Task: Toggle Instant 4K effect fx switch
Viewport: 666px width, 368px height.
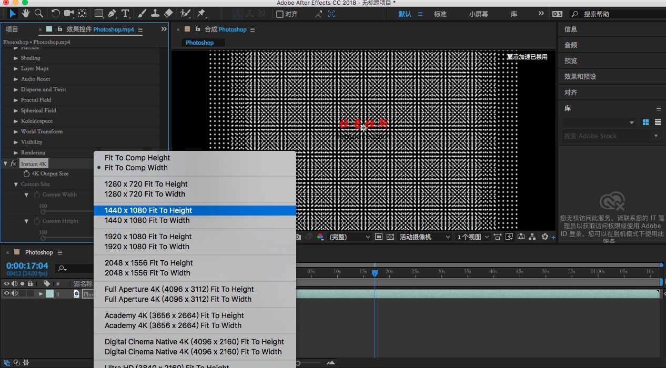Action: [x=13, y=164]
